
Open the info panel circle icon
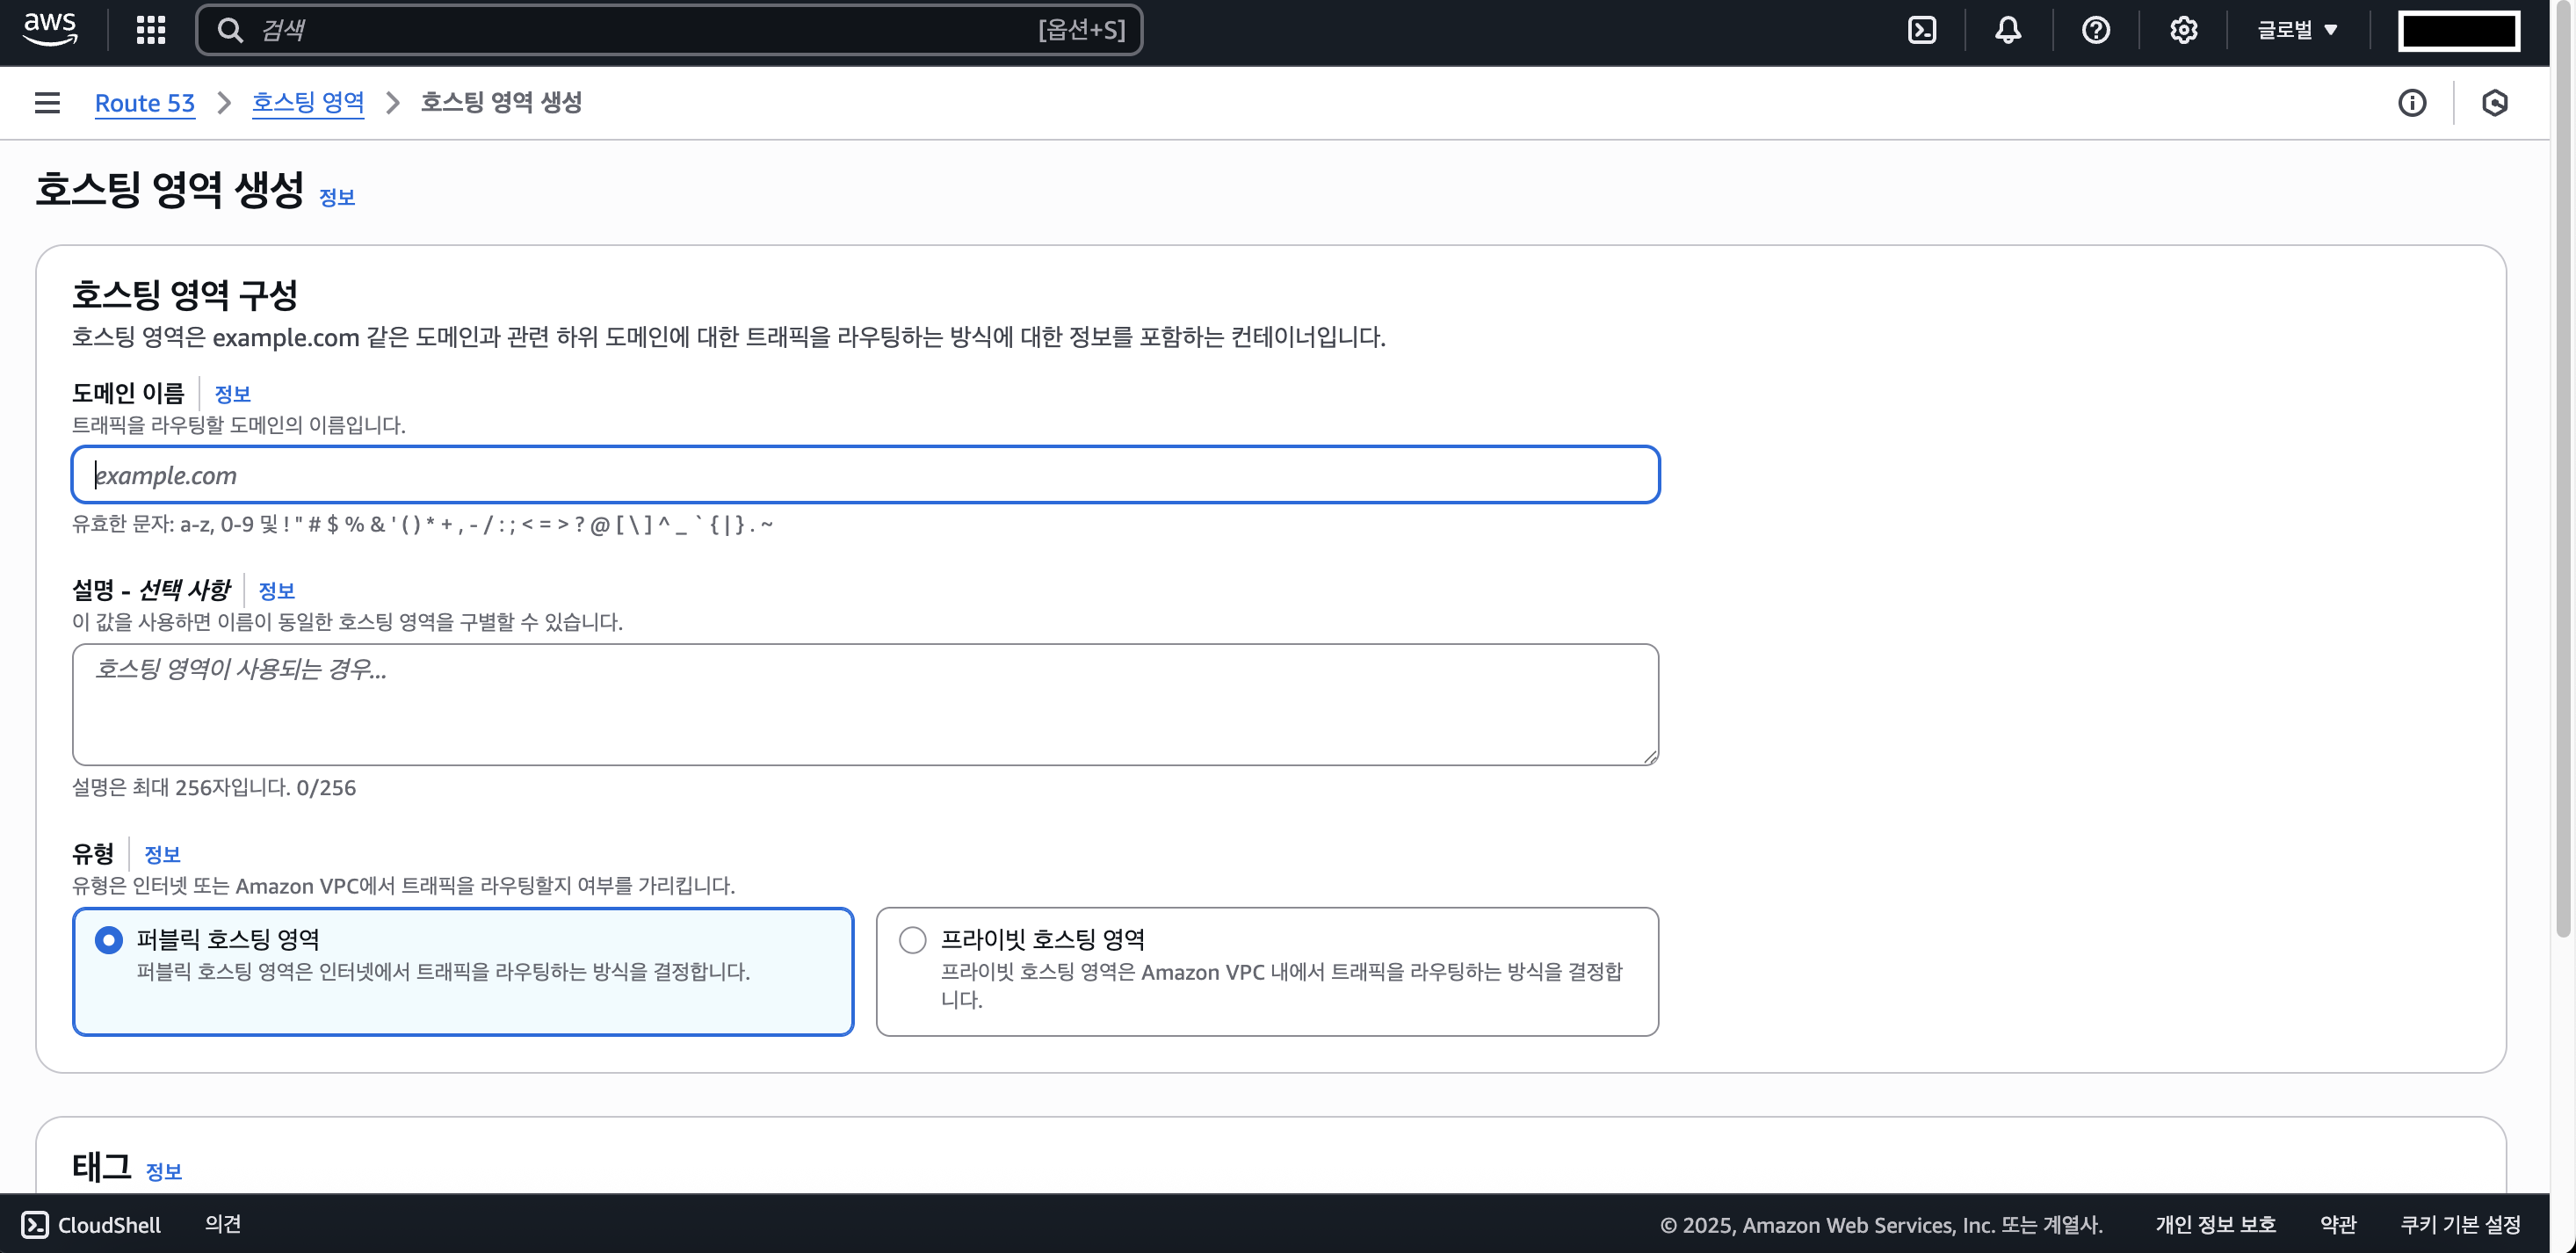point(2411,103)
